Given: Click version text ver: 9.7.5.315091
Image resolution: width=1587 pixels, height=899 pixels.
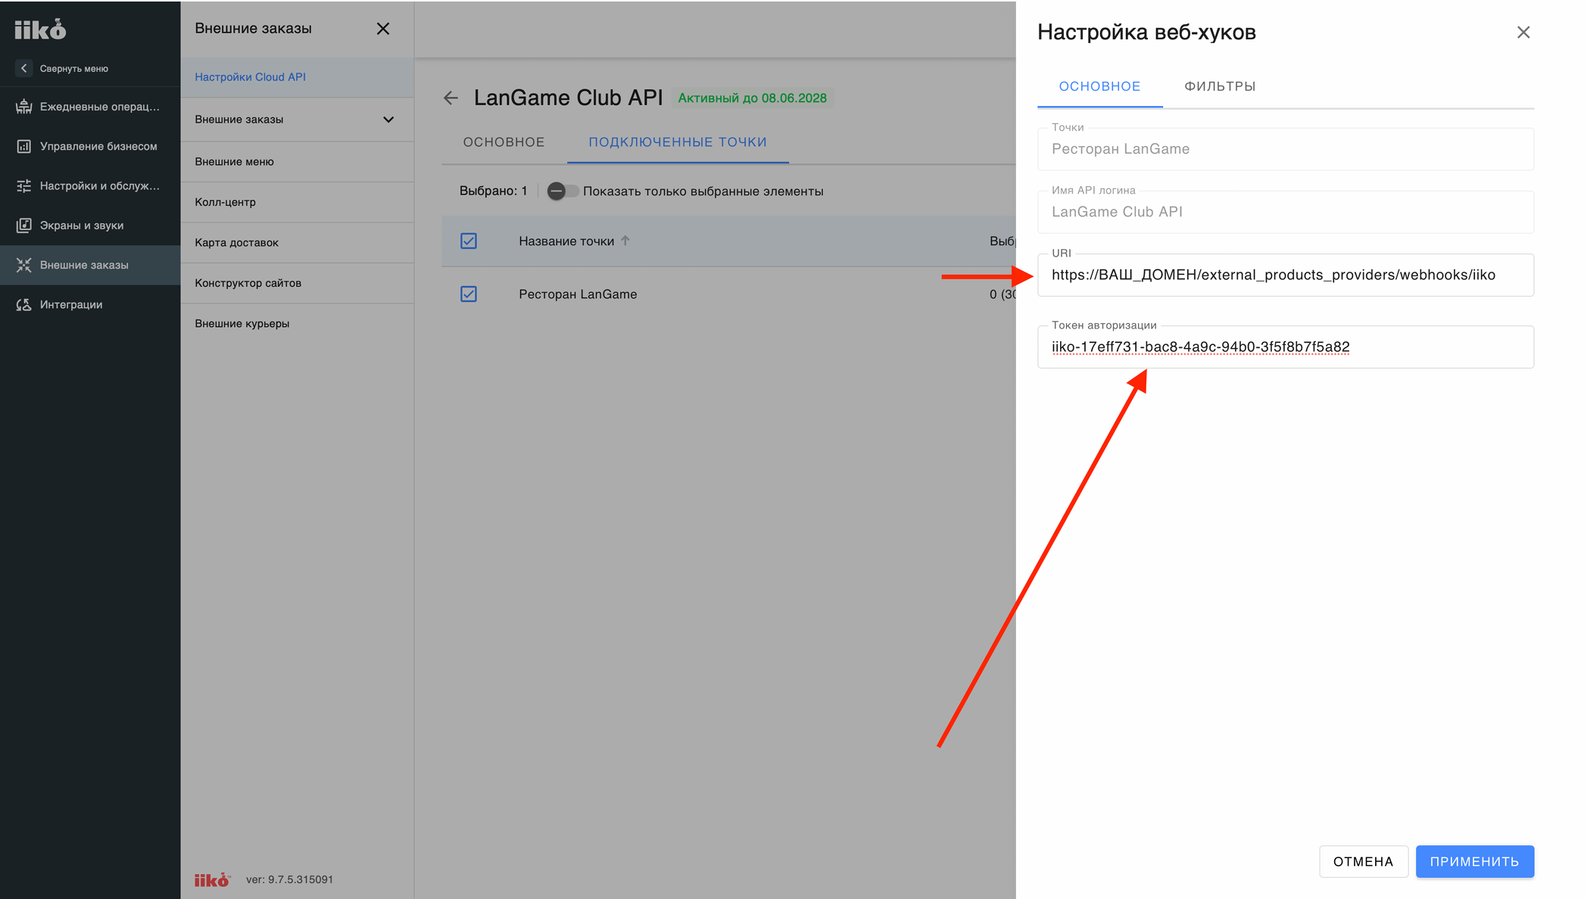Looking at the screenshot, I should pos(289,879).
